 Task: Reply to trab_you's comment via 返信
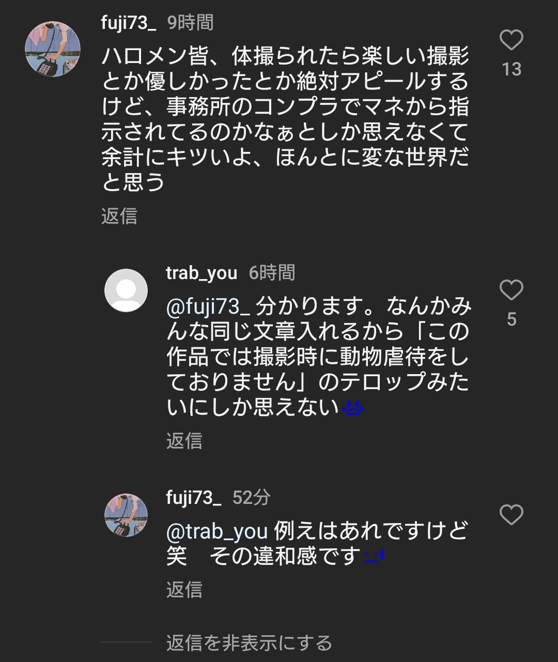[184, 440]
